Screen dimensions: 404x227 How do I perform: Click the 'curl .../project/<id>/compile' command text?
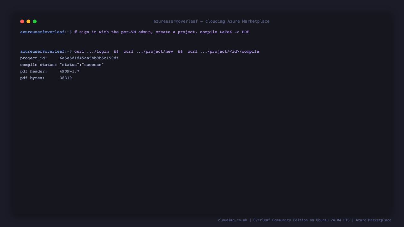coord(223,51)
